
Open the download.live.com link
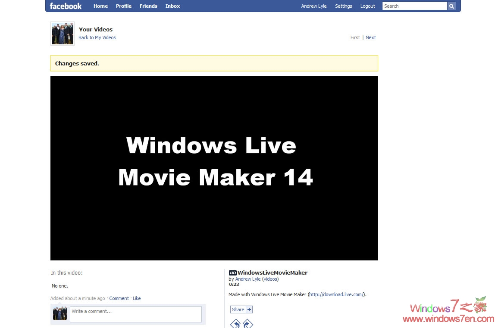tap(335, 294)
